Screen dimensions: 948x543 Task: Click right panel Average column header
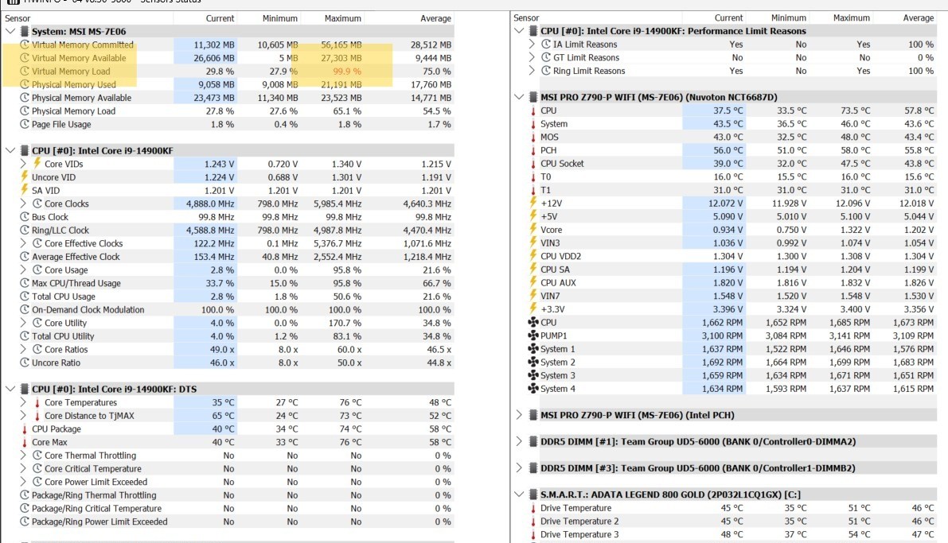click(919, 18)
